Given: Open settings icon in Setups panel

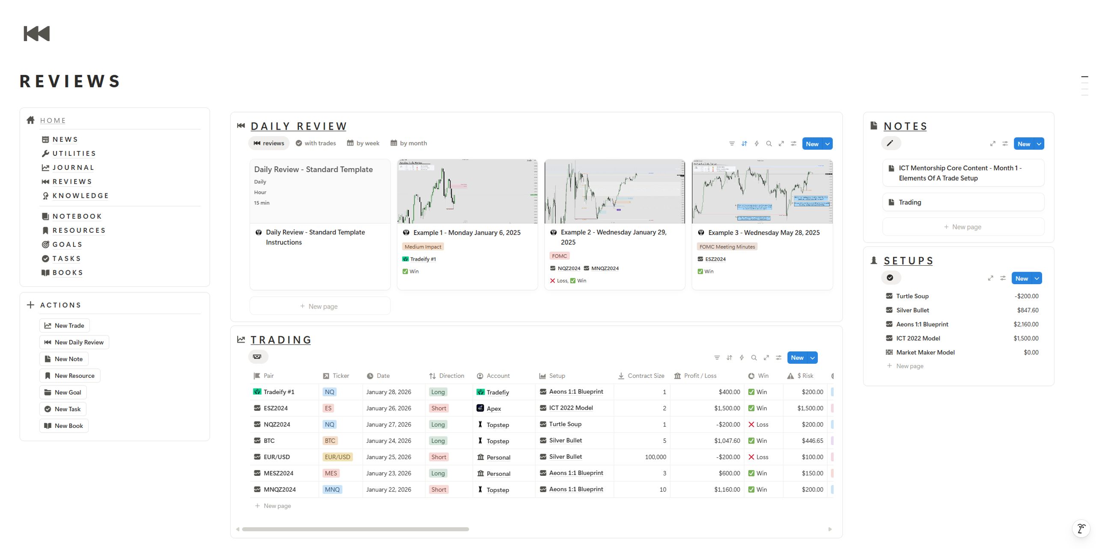Looking at the screenshot, I should tap(1003, 278).
